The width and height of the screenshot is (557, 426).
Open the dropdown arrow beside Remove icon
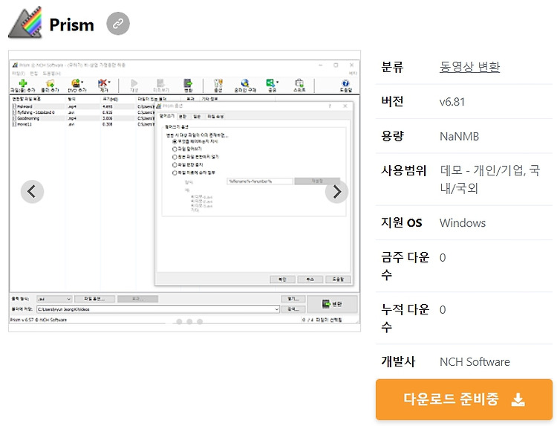(109, 82)
